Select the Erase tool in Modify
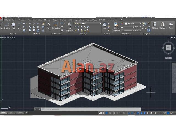The width and height of the screenshot is (176, 132). 43,24
